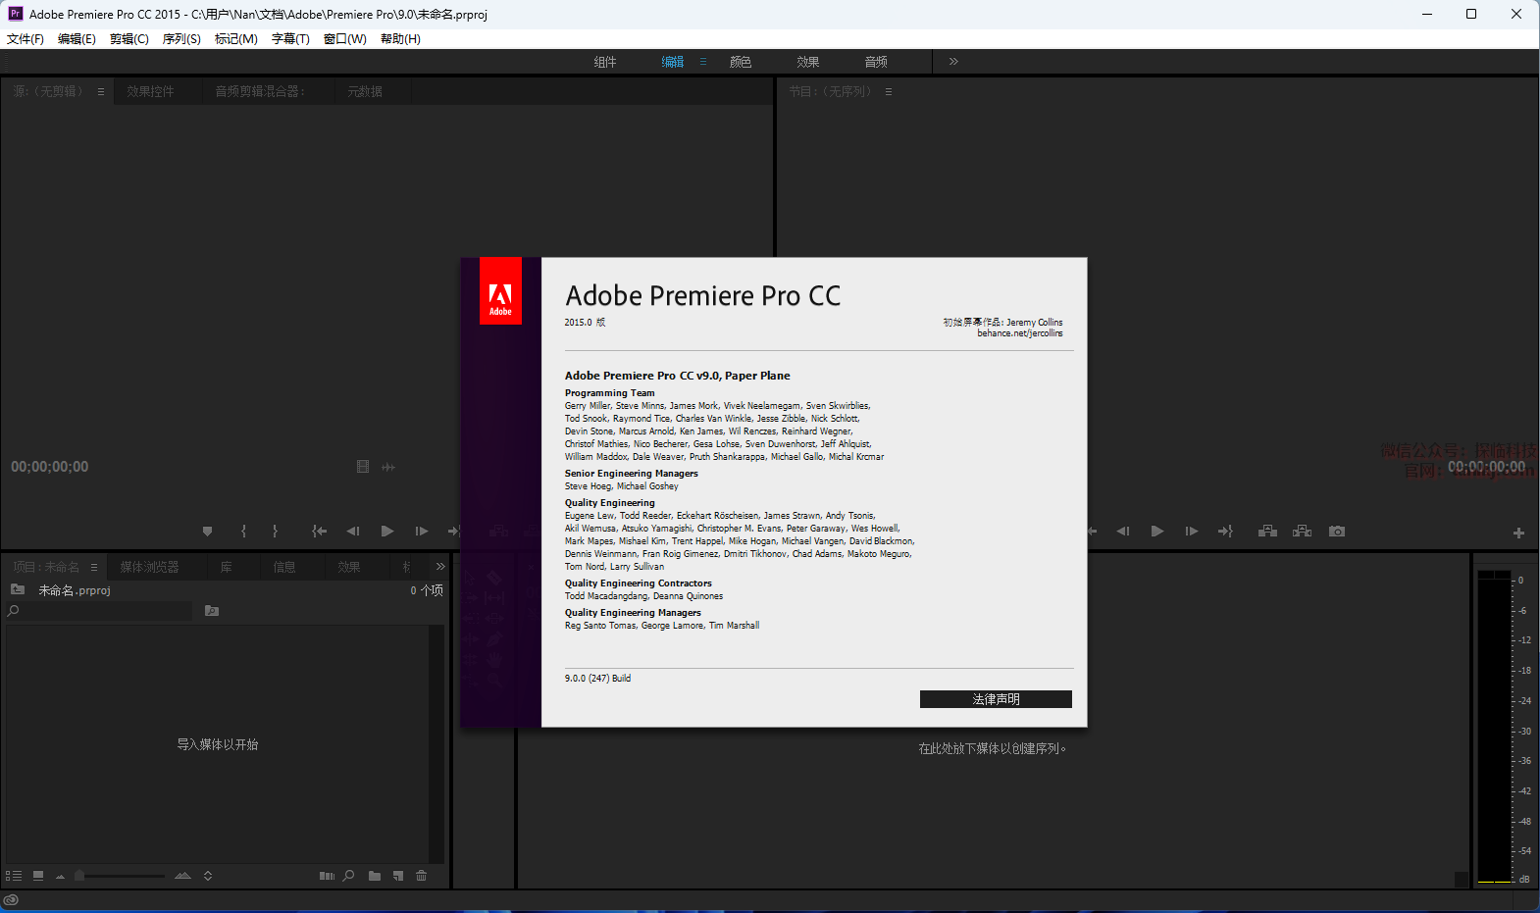Image resolution: width=1540 pixels, height=913 pixels.
Task: Click the Export Frame camera icon
Action: 1336,532
